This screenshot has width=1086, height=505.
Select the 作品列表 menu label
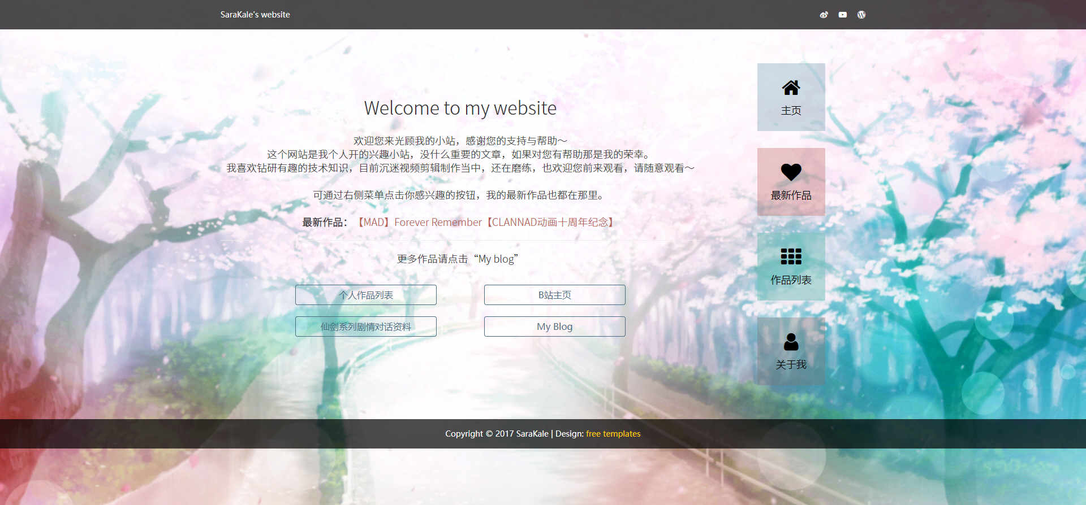791,280
